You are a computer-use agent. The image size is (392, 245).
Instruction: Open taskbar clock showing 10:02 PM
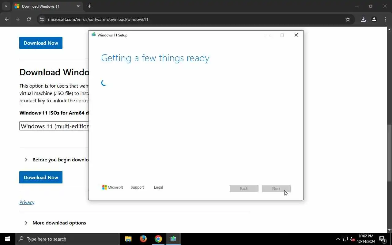click(366, 239)
